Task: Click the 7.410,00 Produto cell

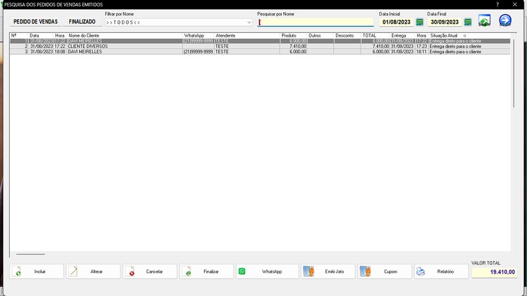Action: pyautogui.click(x=293, y=46)
